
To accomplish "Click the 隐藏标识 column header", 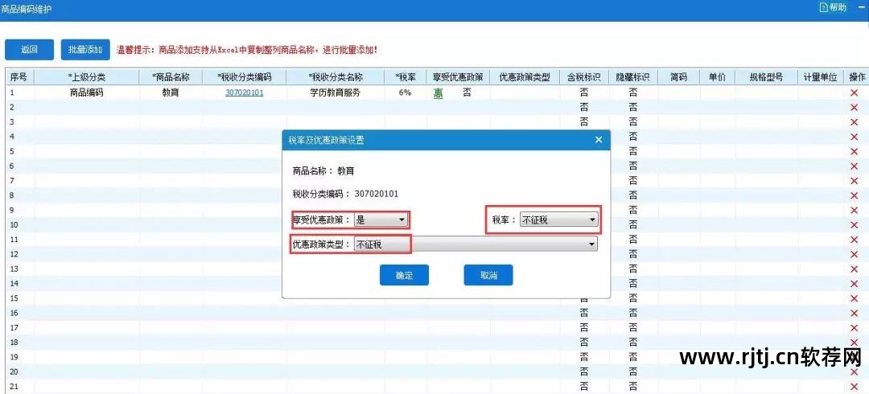I will tap(632, 77).
